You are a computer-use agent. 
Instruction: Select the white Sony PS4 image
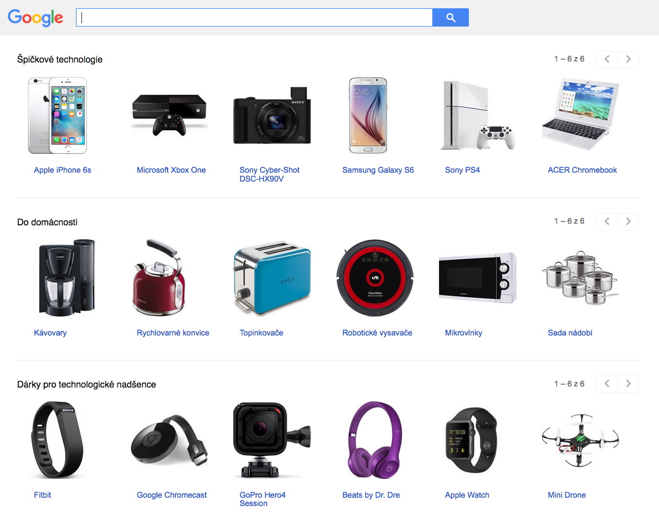pos(478,116)
